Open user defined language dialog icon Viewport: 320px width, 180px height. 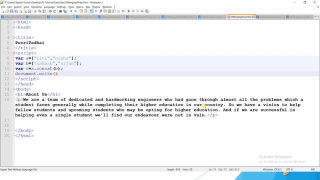tap(105, 11)
